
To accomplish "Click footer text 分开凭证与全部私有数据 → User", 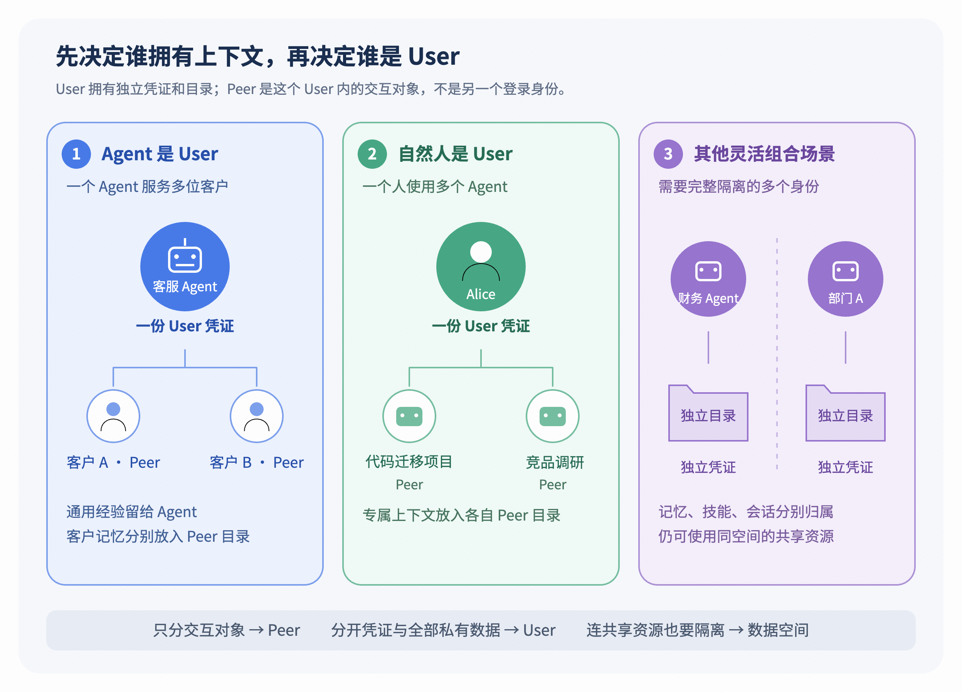I will [443, 630].
